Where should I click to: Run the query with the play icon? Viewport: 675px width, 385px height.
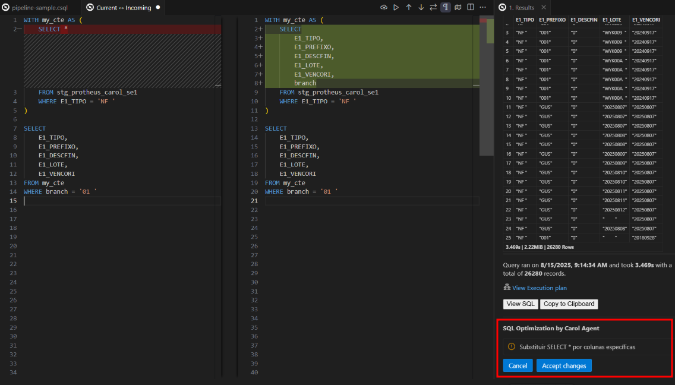pyautogui.click(x=396, y=7)
